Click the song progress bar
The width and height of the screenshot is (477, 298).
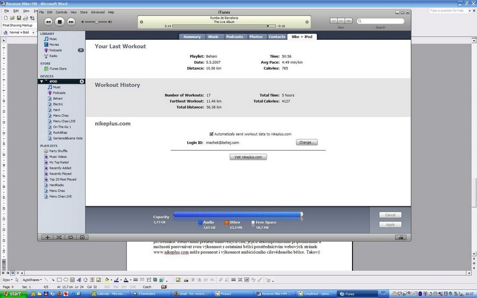[224, 26]
